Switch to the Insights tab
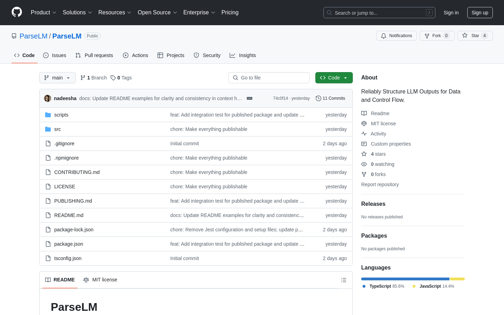The image size is (504, 315). 243,55
